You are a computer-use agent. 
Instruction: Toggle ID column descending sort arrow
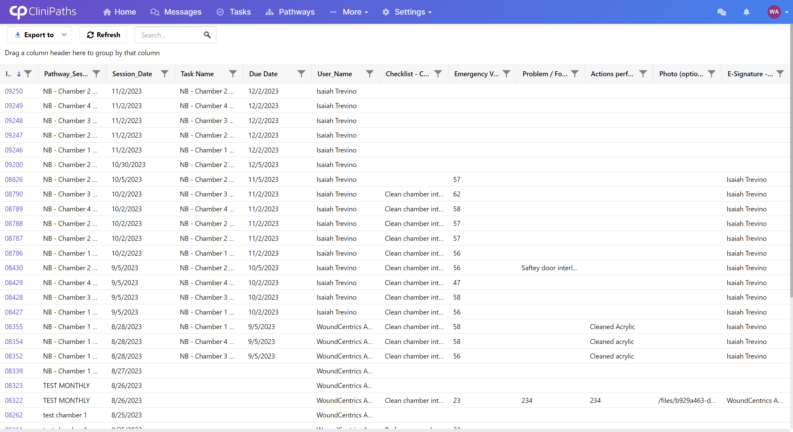tap(19, 74)
